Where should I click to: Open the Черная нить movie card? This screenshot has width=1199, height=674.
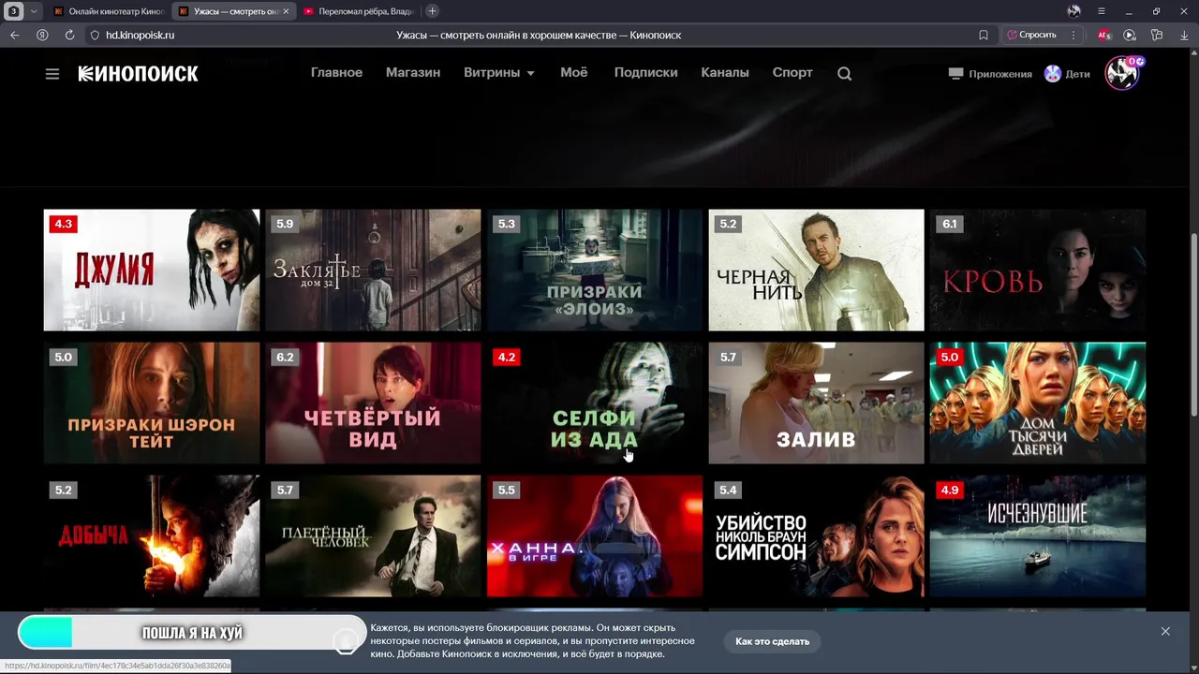816,271
